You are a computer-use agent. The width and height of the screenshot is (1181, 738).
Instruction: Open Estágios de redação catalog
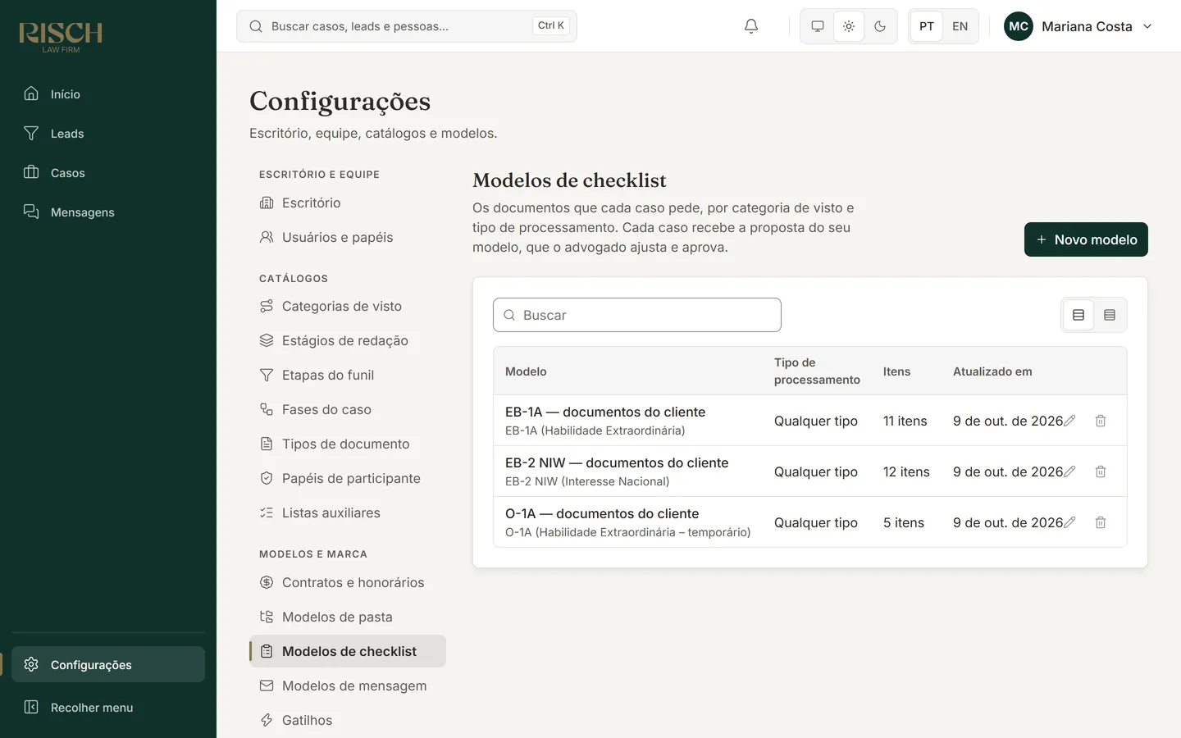348,340
